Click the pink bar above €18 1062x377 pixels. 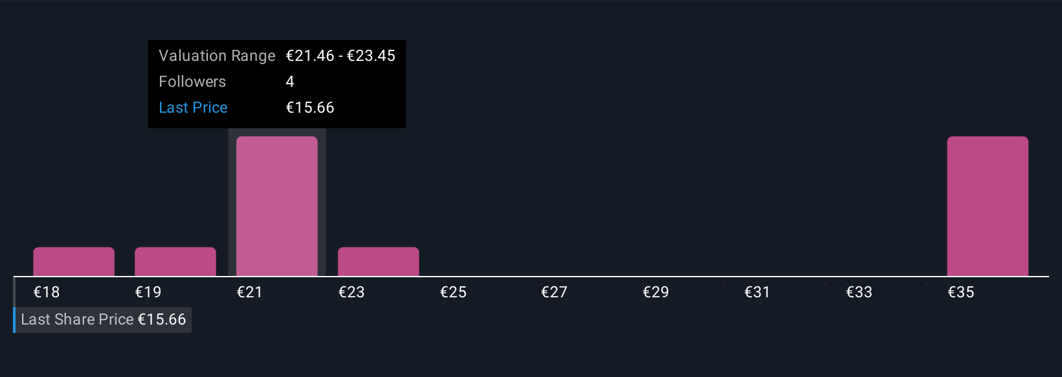[x=74, y=262]
